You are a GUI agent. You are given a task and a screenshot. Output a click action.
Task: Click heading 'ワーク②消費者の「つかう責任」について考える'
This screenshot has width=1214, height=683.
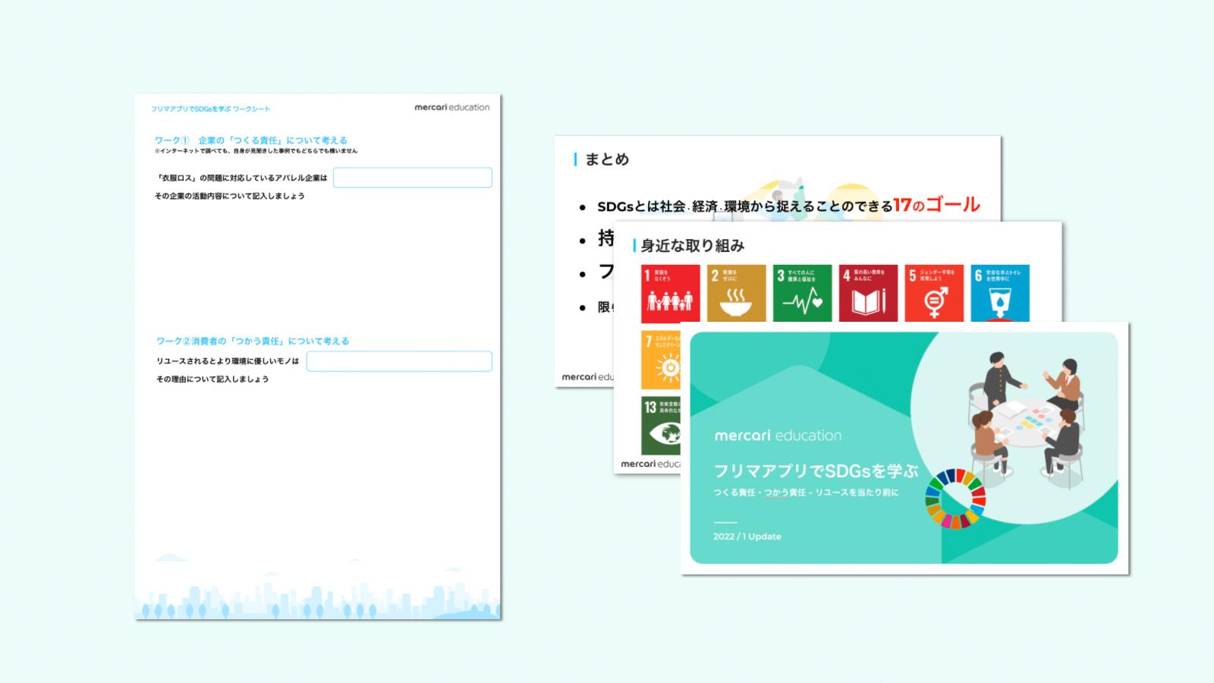tap(253, 341)
